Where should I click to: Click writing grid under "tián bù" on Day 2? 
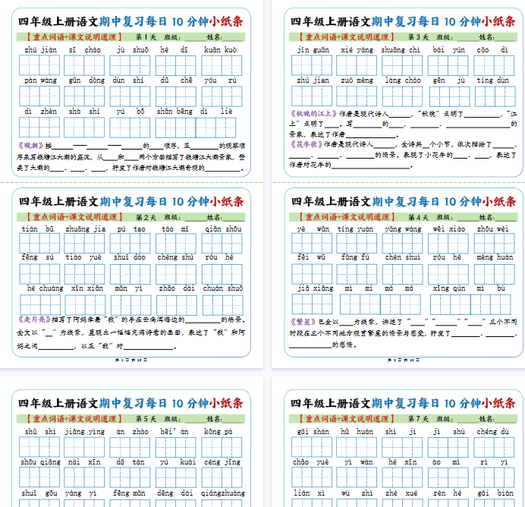[39, 243]
